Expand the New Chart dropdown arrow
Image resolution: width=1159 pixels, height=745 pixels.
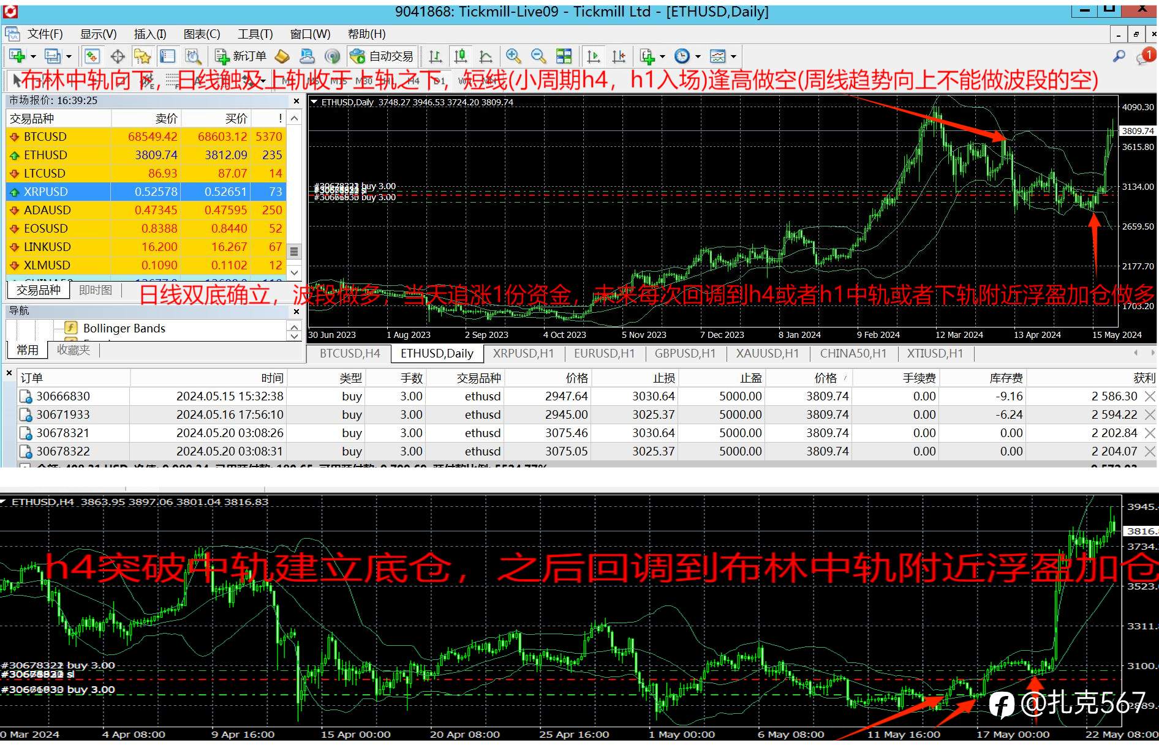coord(33,57)
